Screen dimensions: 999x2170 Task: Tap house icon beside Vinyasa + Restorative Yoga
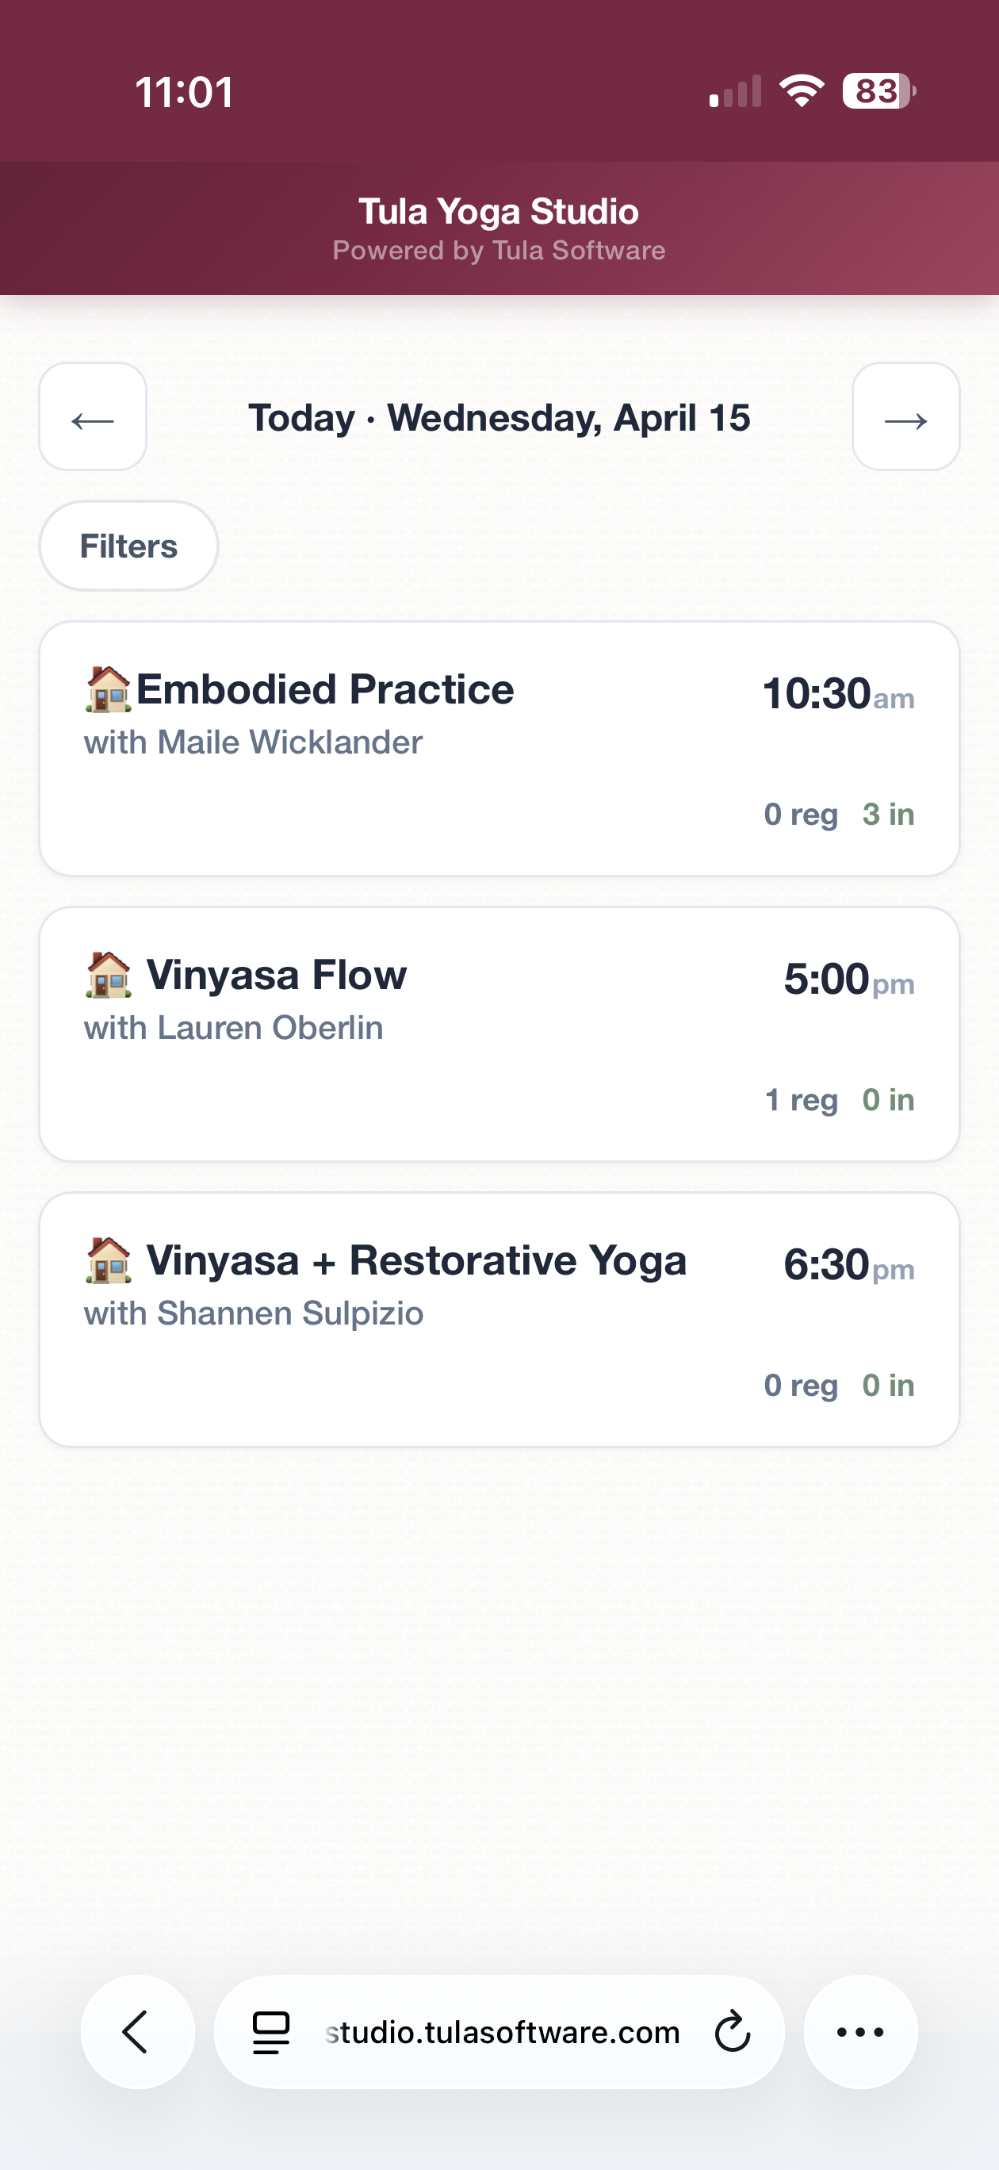point(109,1260)
